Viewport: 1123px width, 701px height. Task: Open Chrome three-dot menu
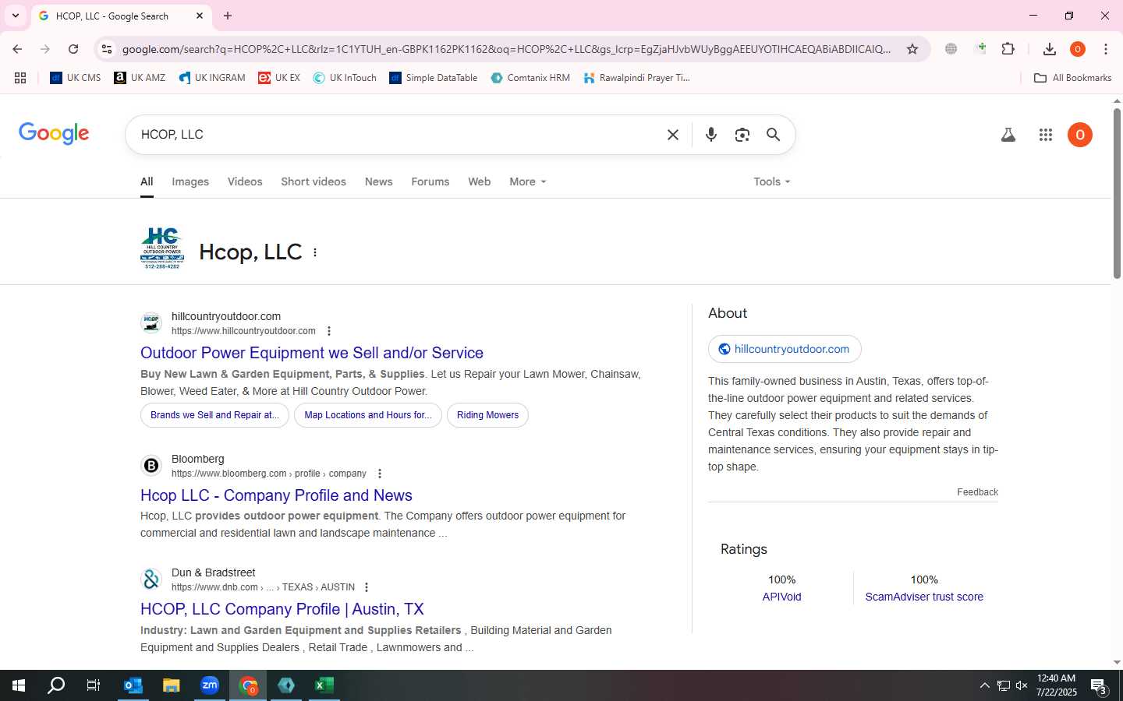[1106, 49]
